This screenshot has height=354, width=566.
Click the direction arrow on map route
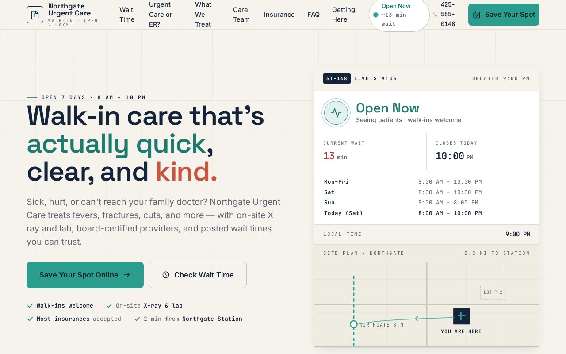coord(417,318)
